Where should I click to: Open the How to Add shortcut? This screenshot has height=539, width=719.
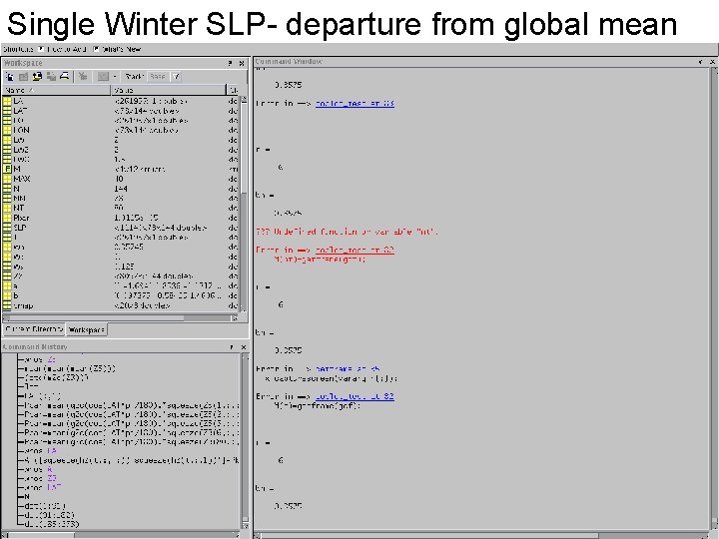[67, 49]
